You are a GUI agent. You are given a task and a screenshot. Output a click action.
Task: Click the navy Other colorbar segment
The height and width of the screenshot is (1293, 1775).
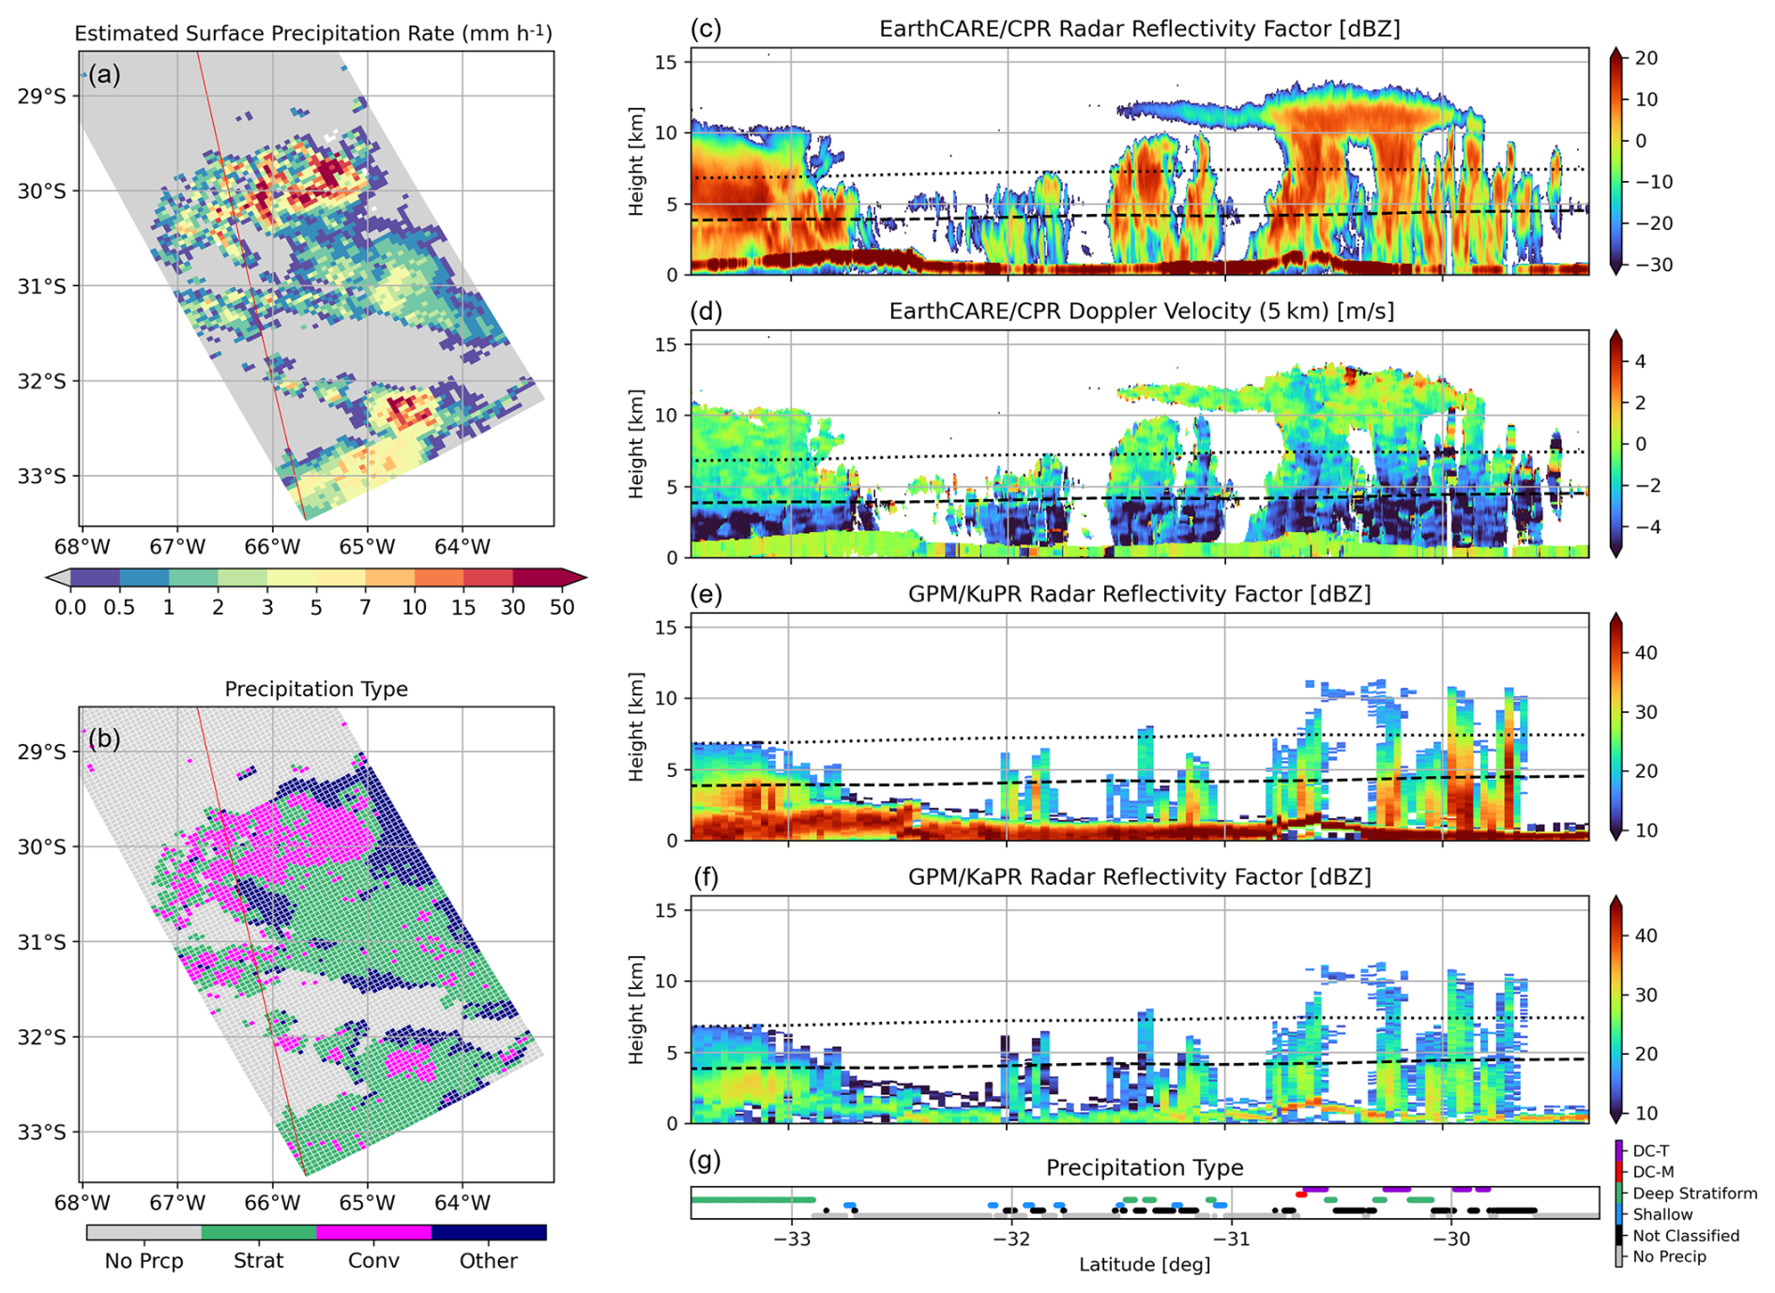(489, 1232)
